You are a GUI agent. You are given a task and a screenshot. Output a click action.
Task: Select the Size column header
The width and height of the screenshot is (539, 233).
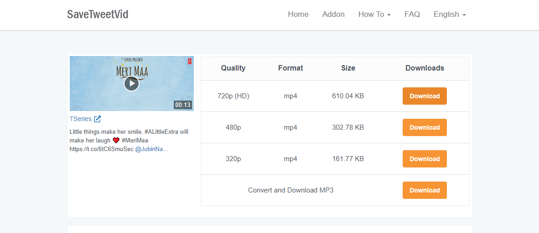(348, 68)
